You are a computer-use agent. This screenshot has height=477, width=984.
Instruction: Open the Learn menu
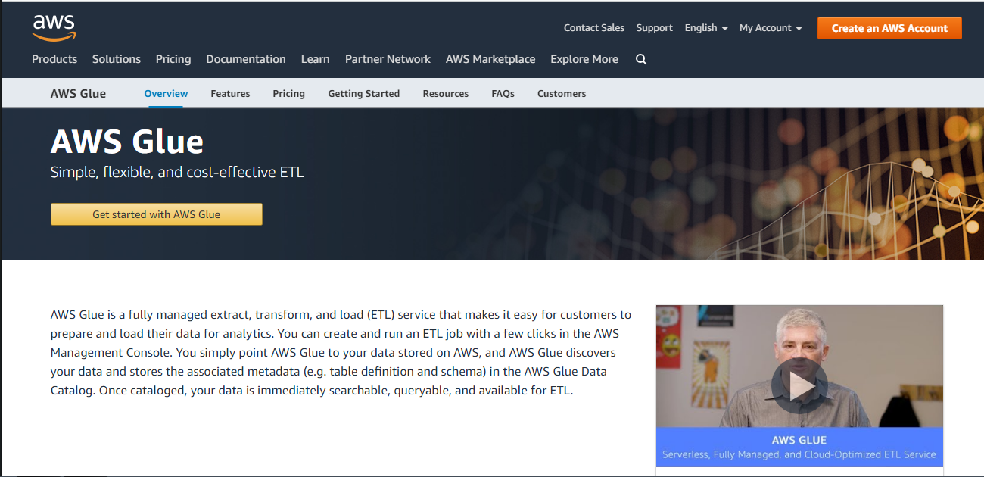pyautogui.click(x=315, y=59)
